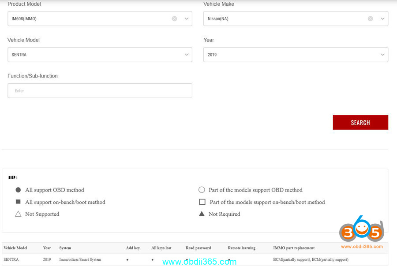Click the hollow square partial on-bench icon
This screenshot has height=266, width=397.
point(202,202)
